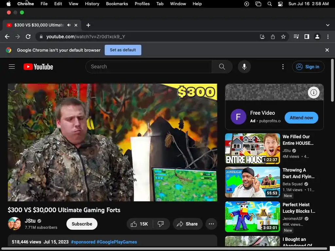
Task: Open Chrome three-dot menu
Action: 328,37
